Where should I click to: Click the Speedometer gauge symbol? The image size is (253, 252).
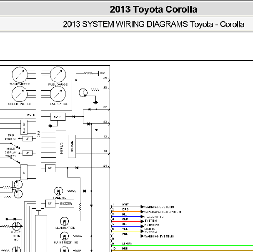pyautogui.click(x=20, y=94)
